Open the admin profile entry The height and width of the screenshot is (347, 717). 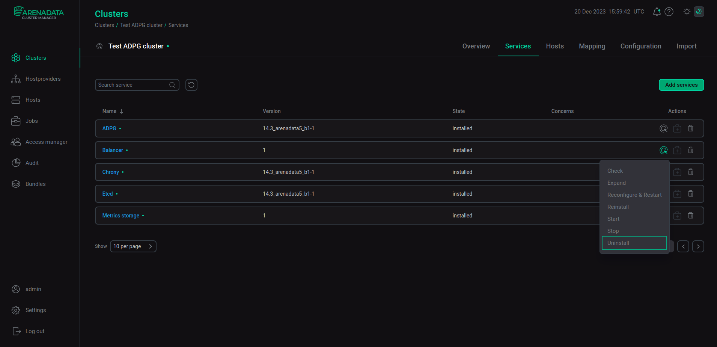click(x=26, y=289)
